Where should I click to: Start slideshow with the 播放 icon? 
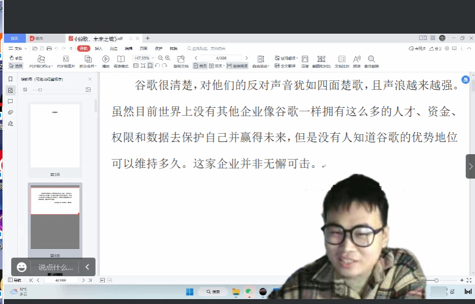pyautogui.click(x=105, y=59)
